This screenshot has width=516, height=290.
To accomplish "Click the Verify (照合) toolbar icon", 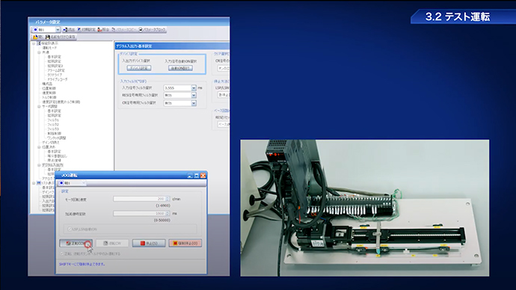I will [99, 30].
